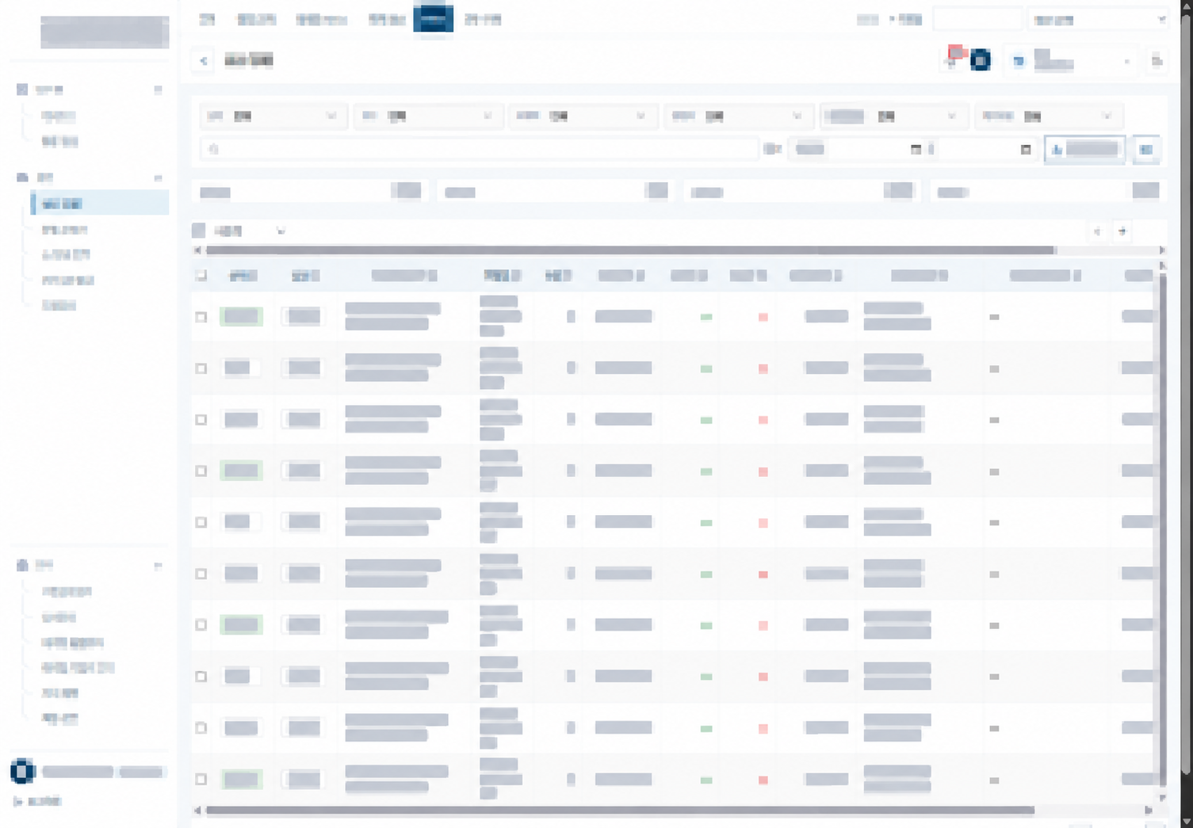Go to the previous page with the left arrow above the table

pos(1097,231)
